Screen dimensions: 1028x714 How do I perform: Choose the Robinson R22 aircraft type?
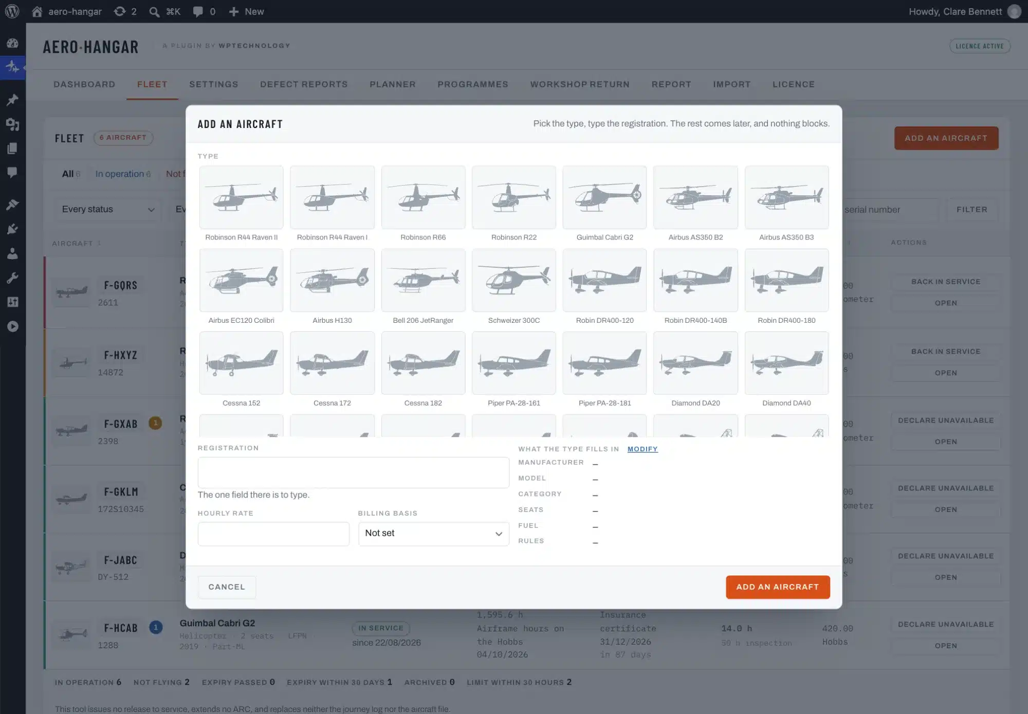click(514, 204)
